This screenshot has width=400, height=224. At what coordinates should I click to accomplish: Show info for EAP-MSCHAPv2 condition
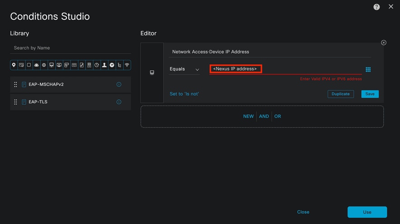[119, 84]
